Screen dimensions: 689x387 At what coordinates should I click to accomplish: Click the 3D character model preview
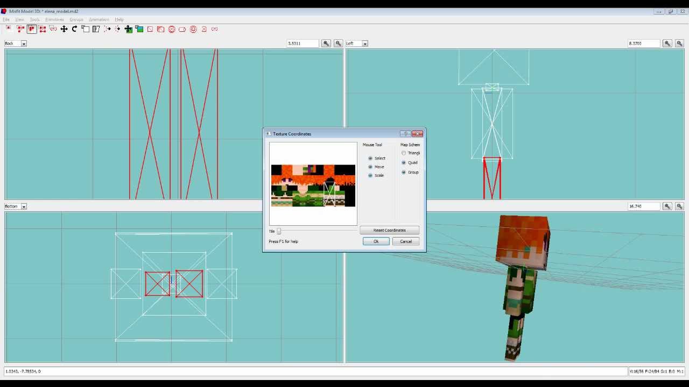coord(523,288)
